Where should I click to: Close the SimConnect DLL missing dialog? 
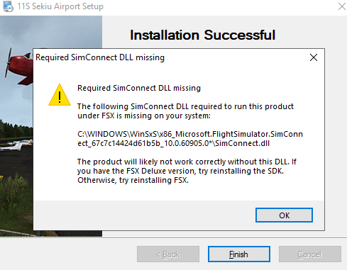(314, 57)
